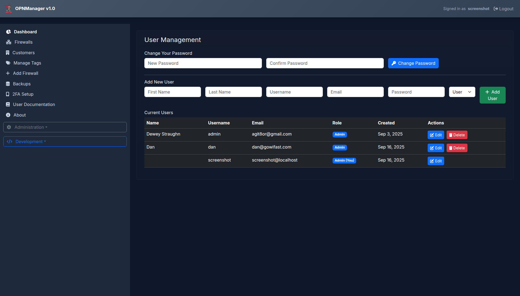
Task: Click the Customers building icon
Action: [8, 53]
